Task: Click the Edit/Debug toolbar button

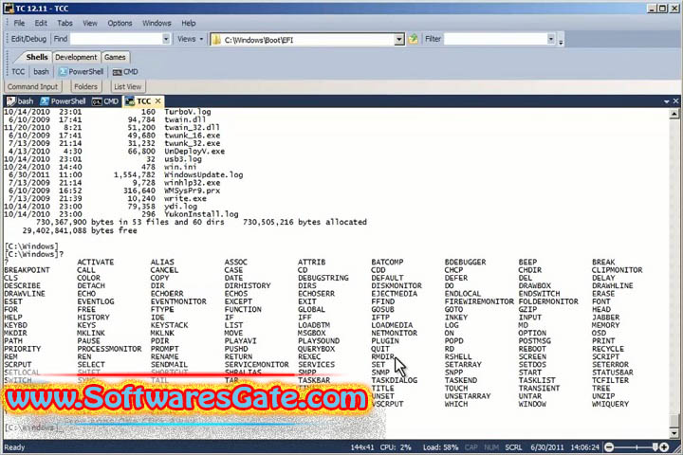Action: click(x=28, y=39)
